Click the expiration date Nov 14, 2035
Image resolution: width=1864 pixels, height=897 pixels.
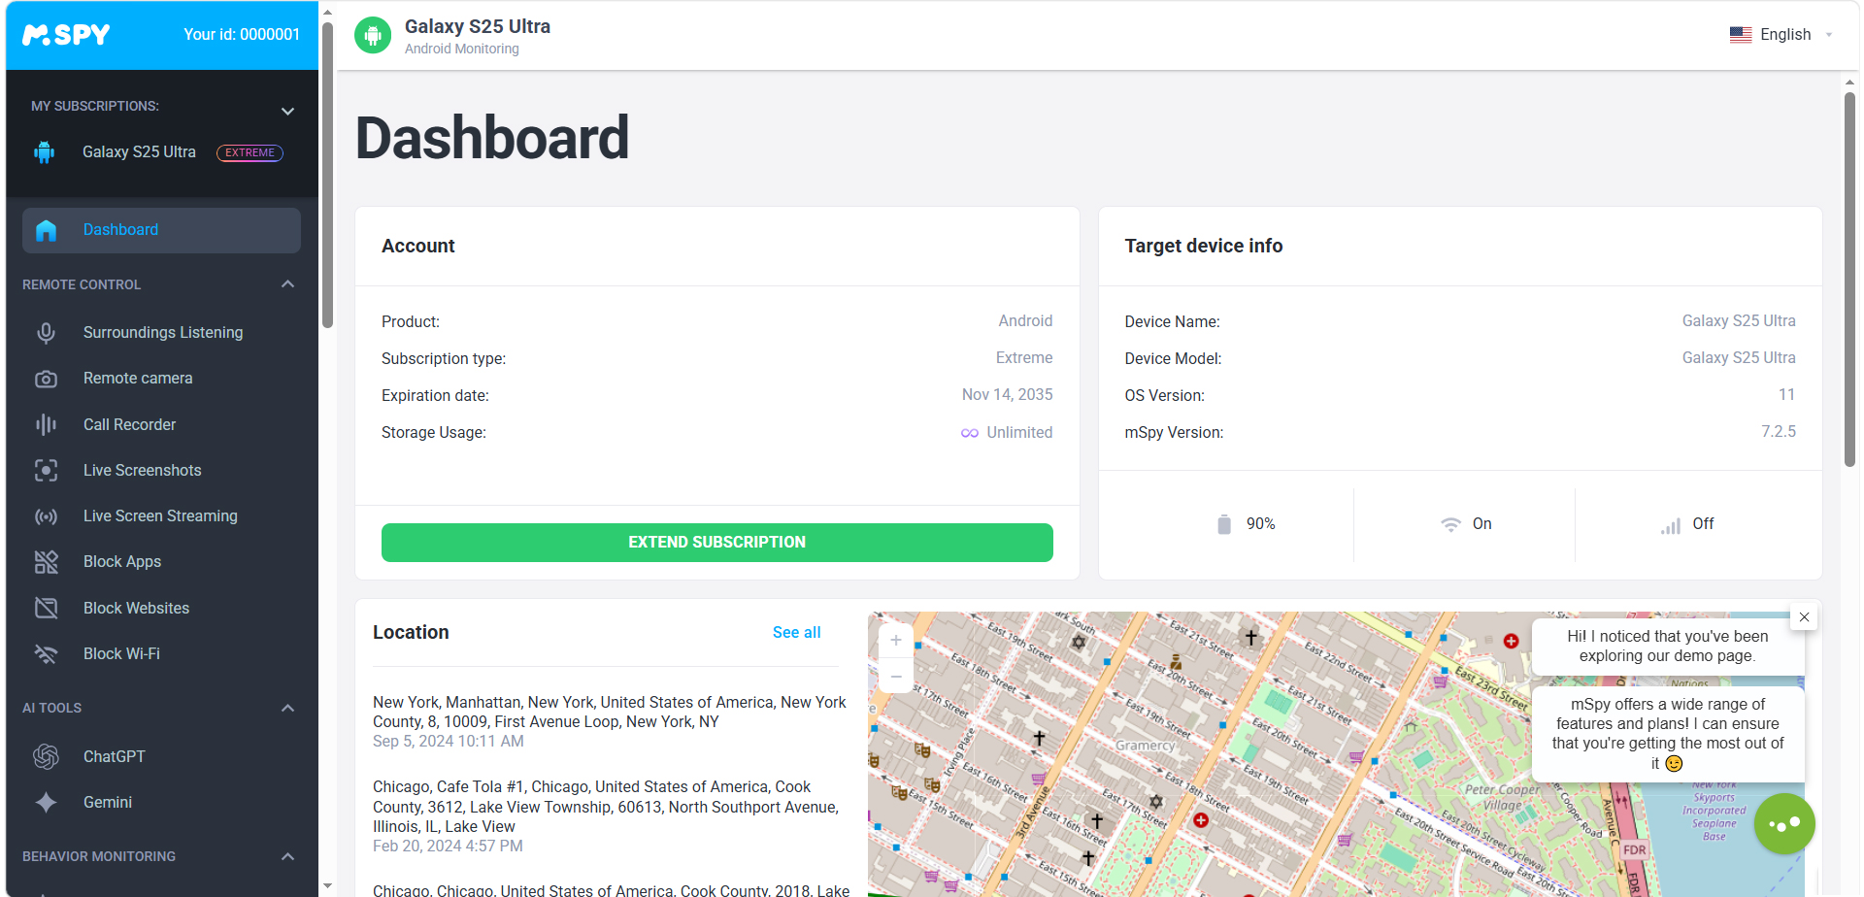(1007, 395)
